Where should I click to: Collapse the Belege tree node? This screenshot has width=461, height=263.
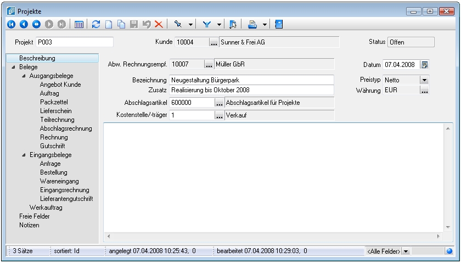tap(13, 67)
